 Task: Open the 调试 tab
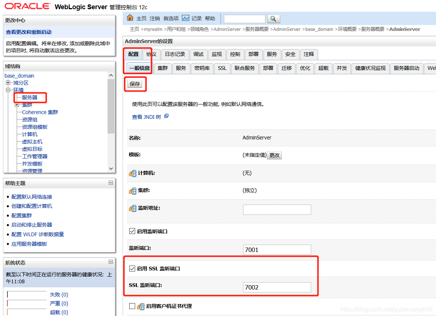198,54
